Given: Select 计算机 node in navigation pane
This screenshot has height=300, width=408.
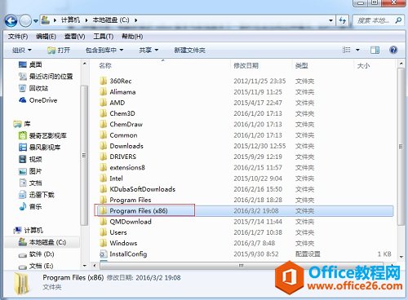Looking at the screenshot, I should coord(28,230).
